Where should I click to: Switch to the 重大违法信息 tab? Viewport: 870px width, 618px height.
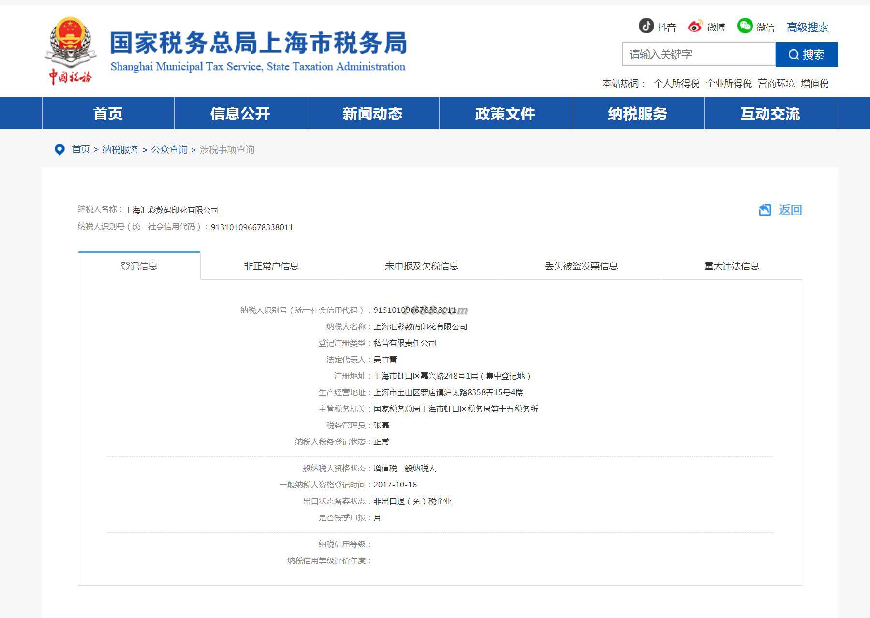(x=732, y=266)
